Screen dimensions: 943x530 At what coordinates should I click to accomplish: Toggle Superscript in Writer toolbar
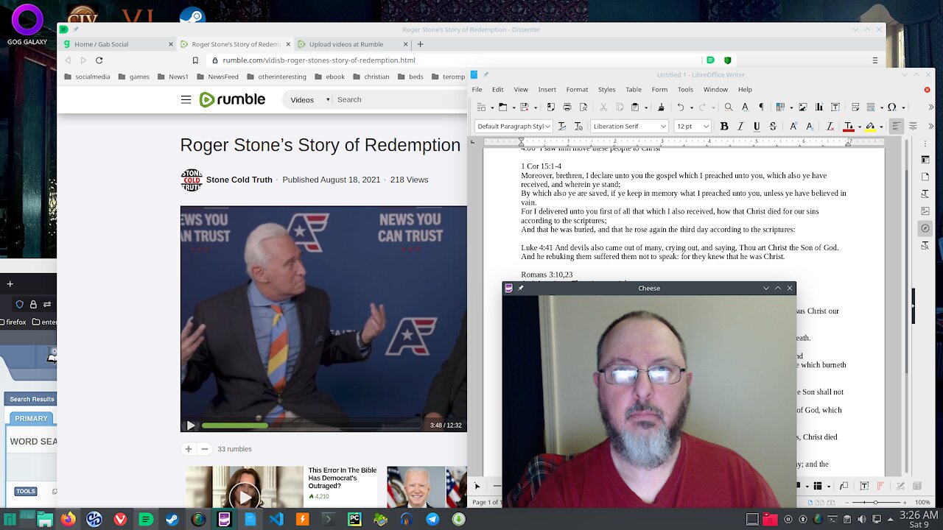click(x=793, y=127)
